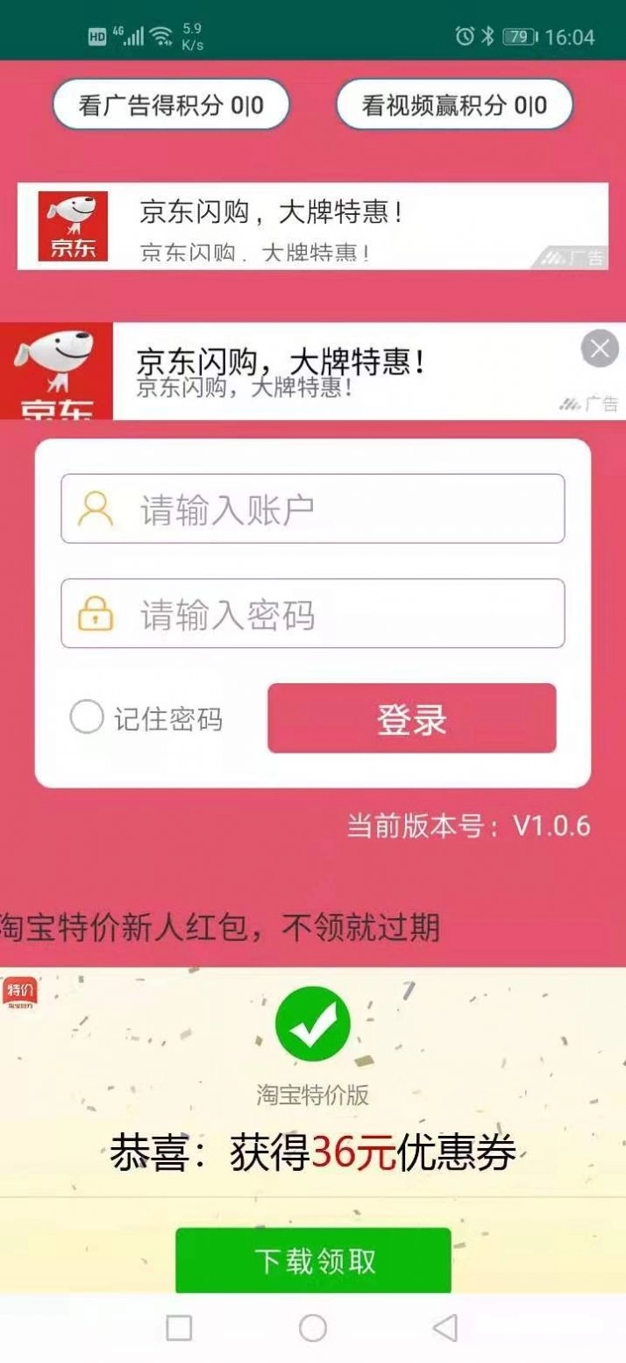626x1363 pixels.
Task: Click the red 登录 button
Action: tap(412, 718)
